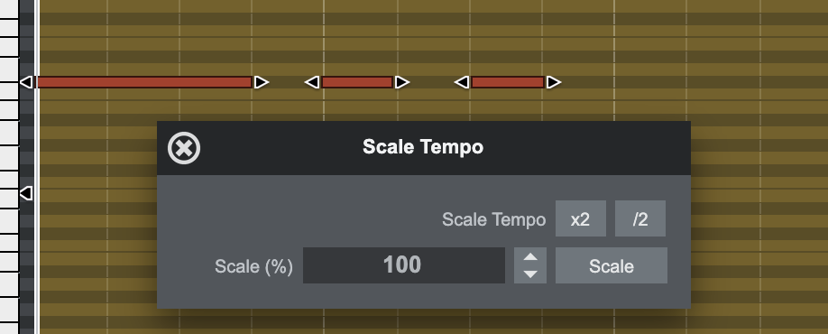The image size is (828, 334).
Task: Increase scale percent with up arrow
Action: click(530, 257)
